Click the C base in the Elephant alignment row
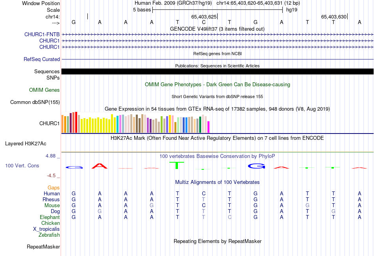Screen dimensions: 374x256 pyautogui.click(x=230, y=217)
